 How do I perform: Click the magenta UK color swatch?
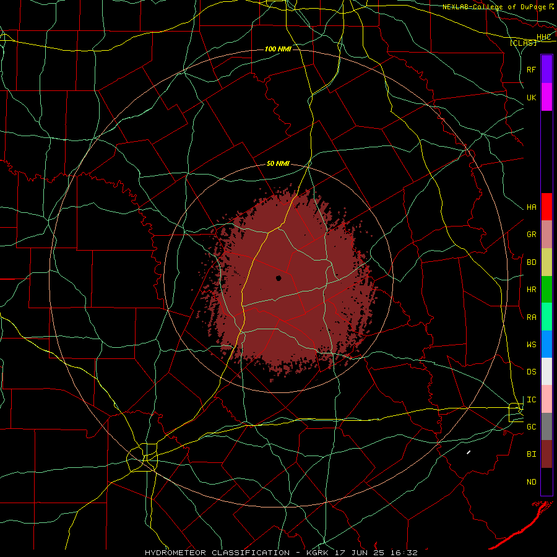point(546,97)
